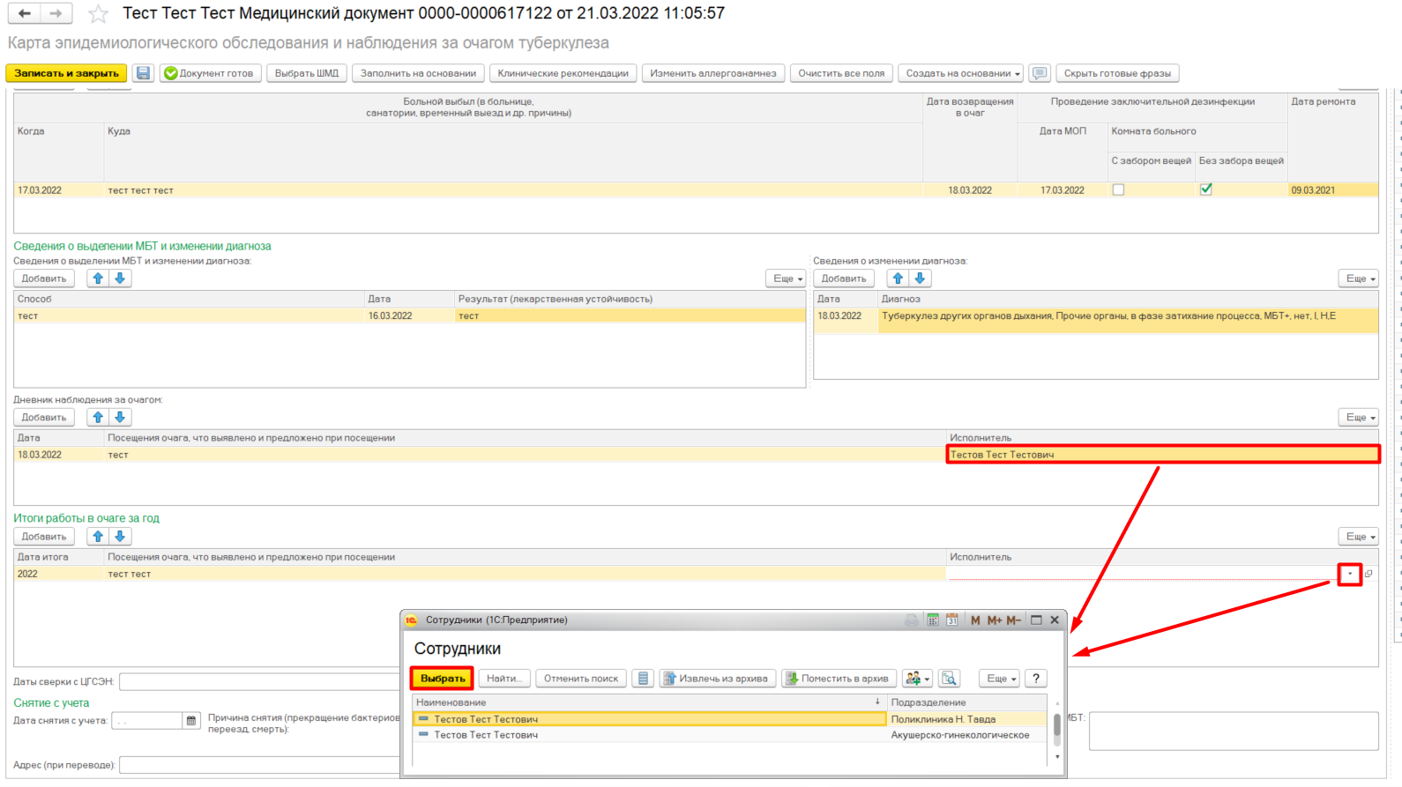Click the back navigation arrow
Viewport: 1402px width, 787px height.
[x=25, y=13]
